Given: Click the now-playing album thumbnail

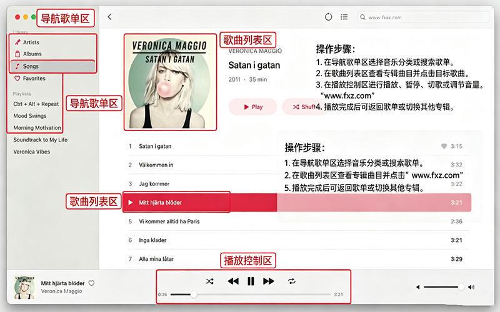Looking at the screenshot, I should [24, 288].
